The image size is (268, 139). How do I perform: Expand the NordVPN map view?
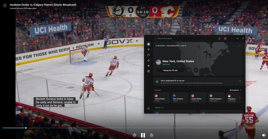coord(239,46)
